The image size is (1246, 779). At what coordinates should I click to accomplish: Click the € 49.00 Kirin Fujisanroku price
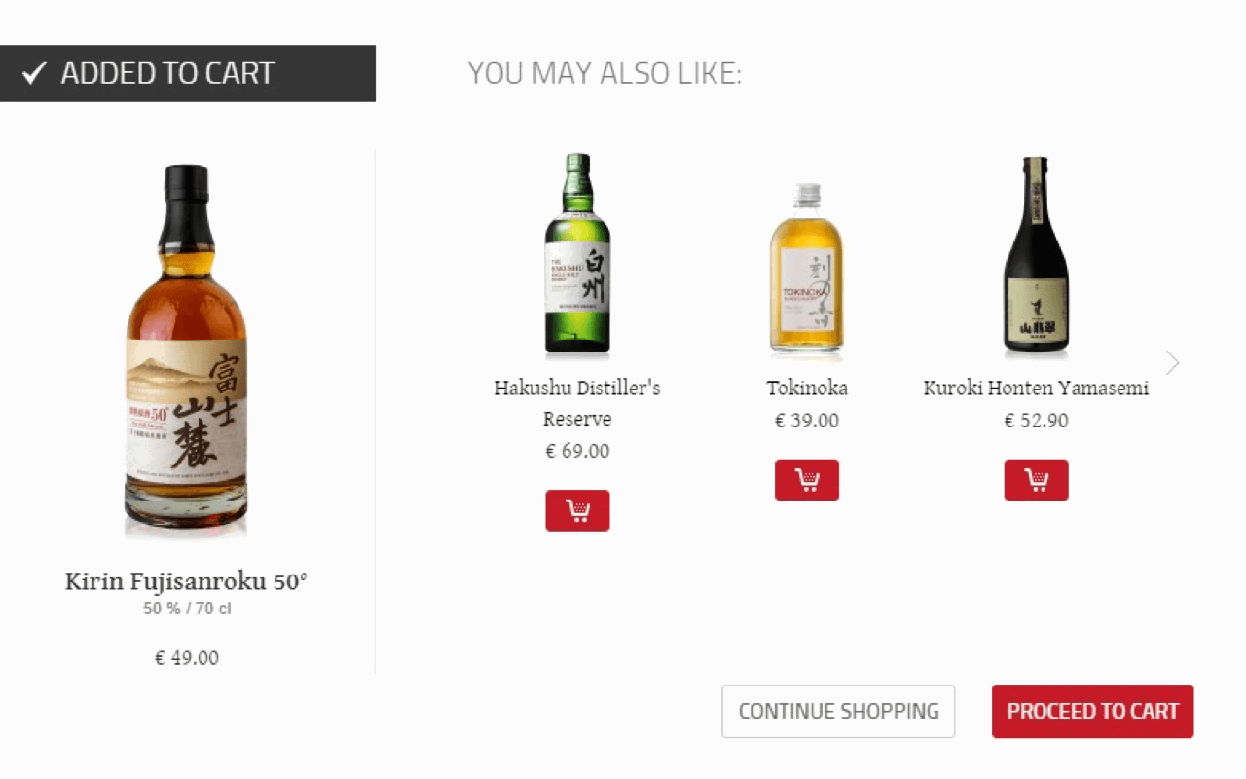(186, 658)
